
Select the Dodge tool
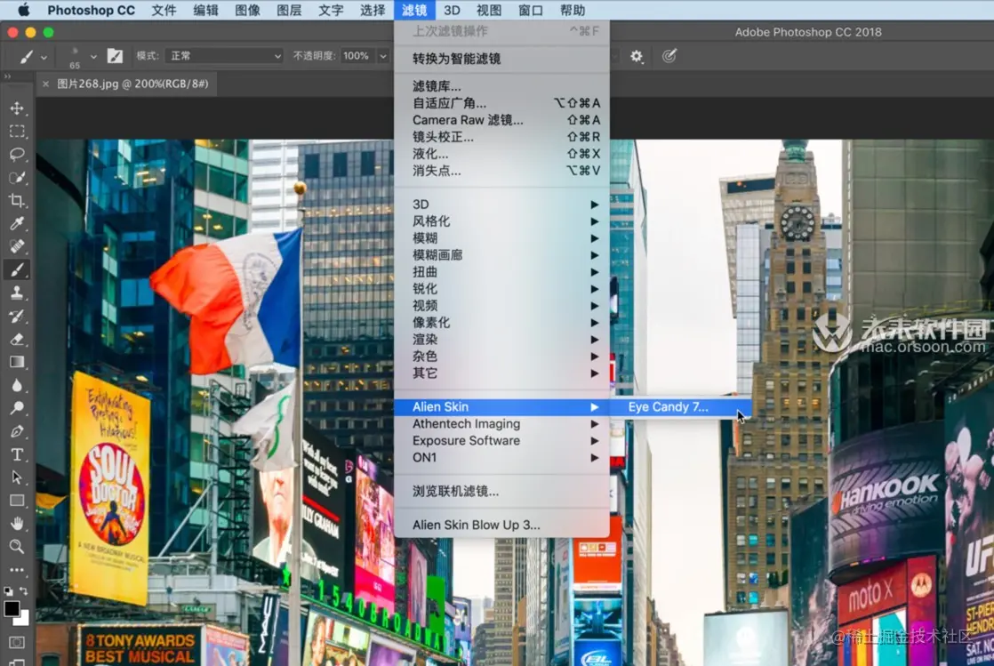pyautogui.click(x=17, y=408)
